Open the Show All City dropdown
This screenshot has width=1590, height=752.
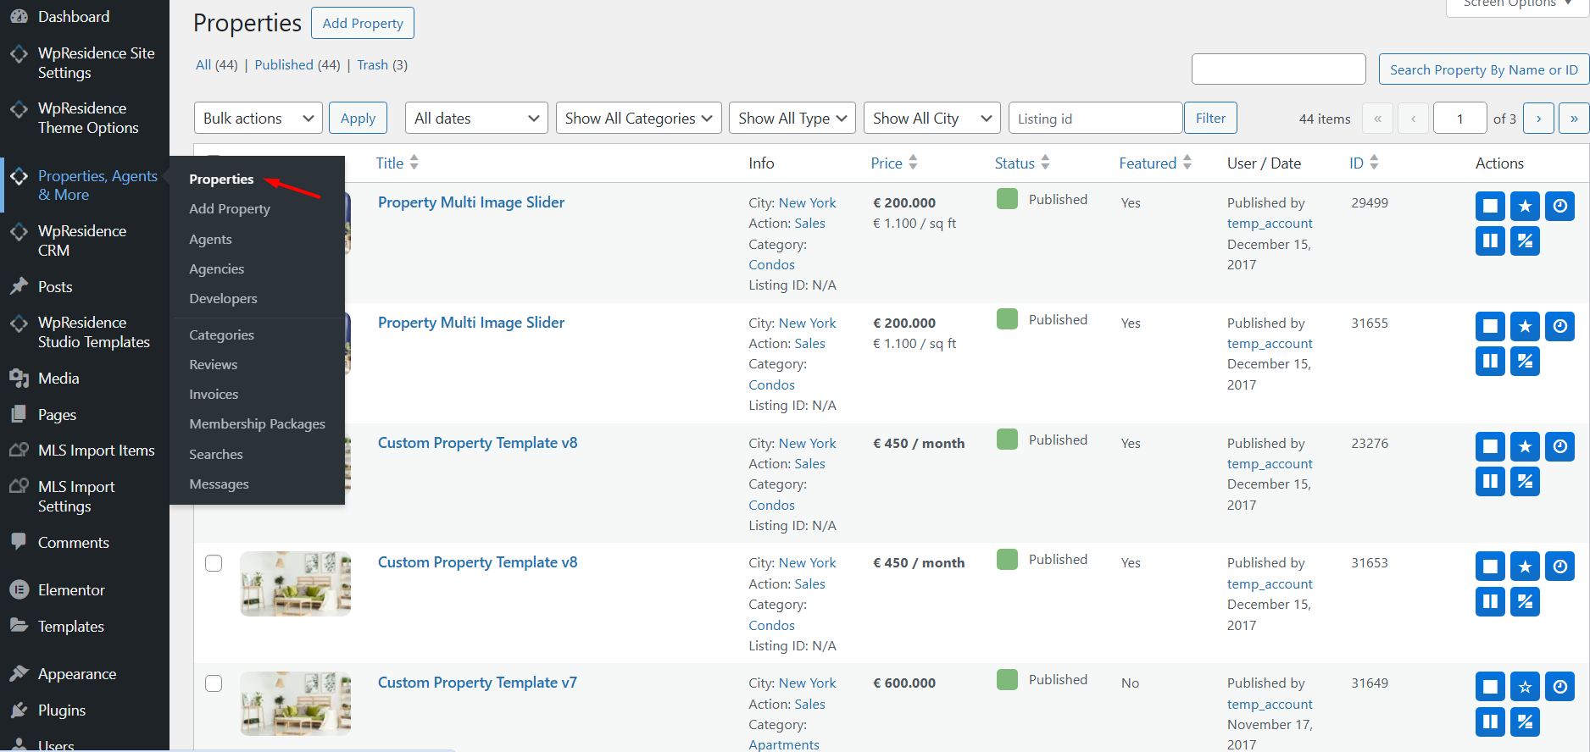931,119
